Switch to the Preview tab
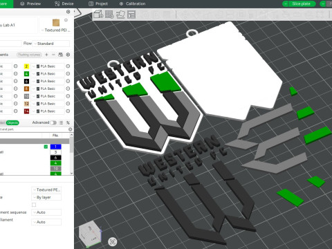The height and width of the screenshot is (249, 332). 30,3
